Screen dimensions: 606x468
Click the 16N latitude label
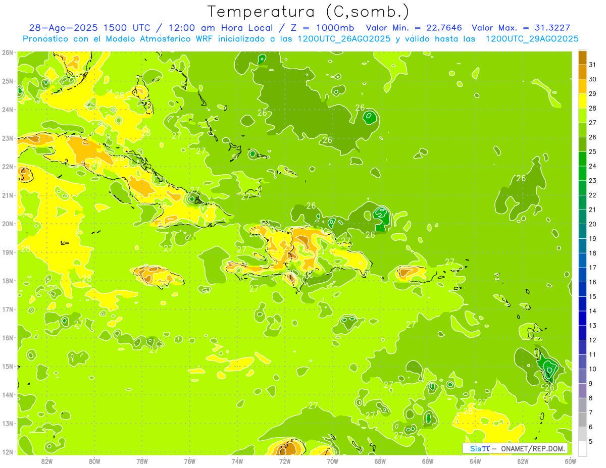pyautogui.click(x=8, y=337)
